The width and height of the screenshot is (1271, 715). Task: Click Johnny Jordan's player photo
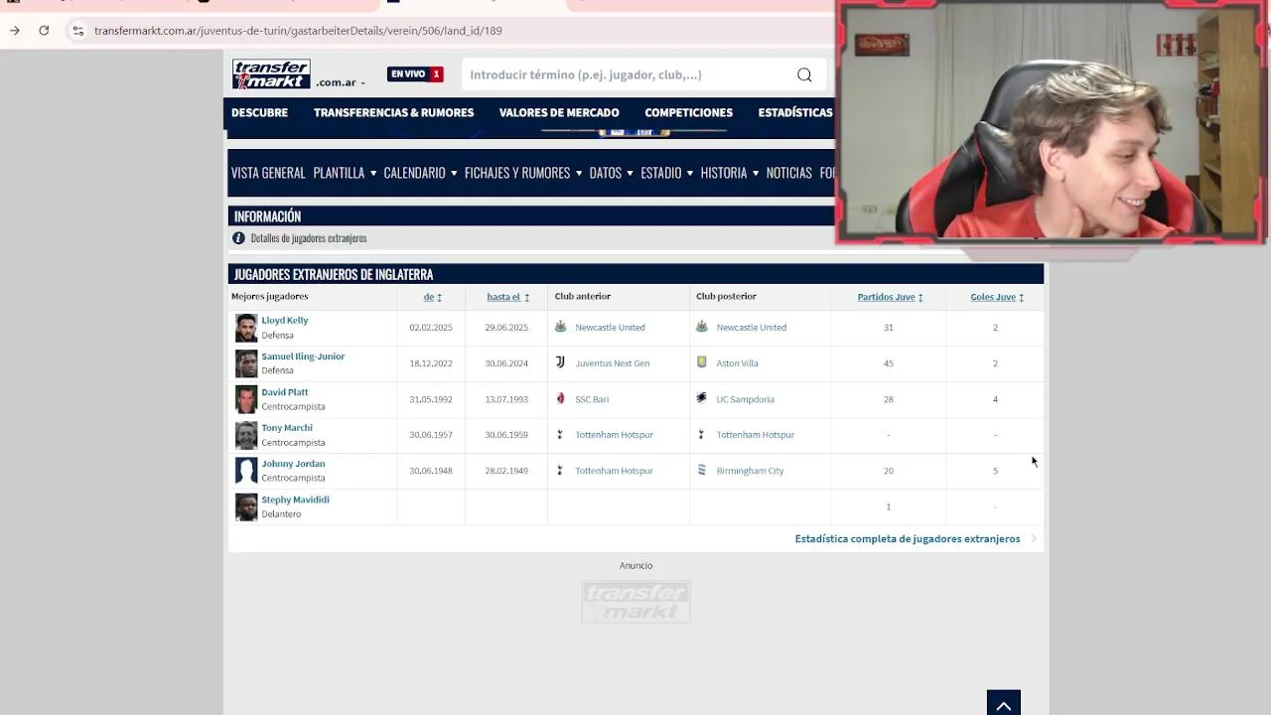246,471
